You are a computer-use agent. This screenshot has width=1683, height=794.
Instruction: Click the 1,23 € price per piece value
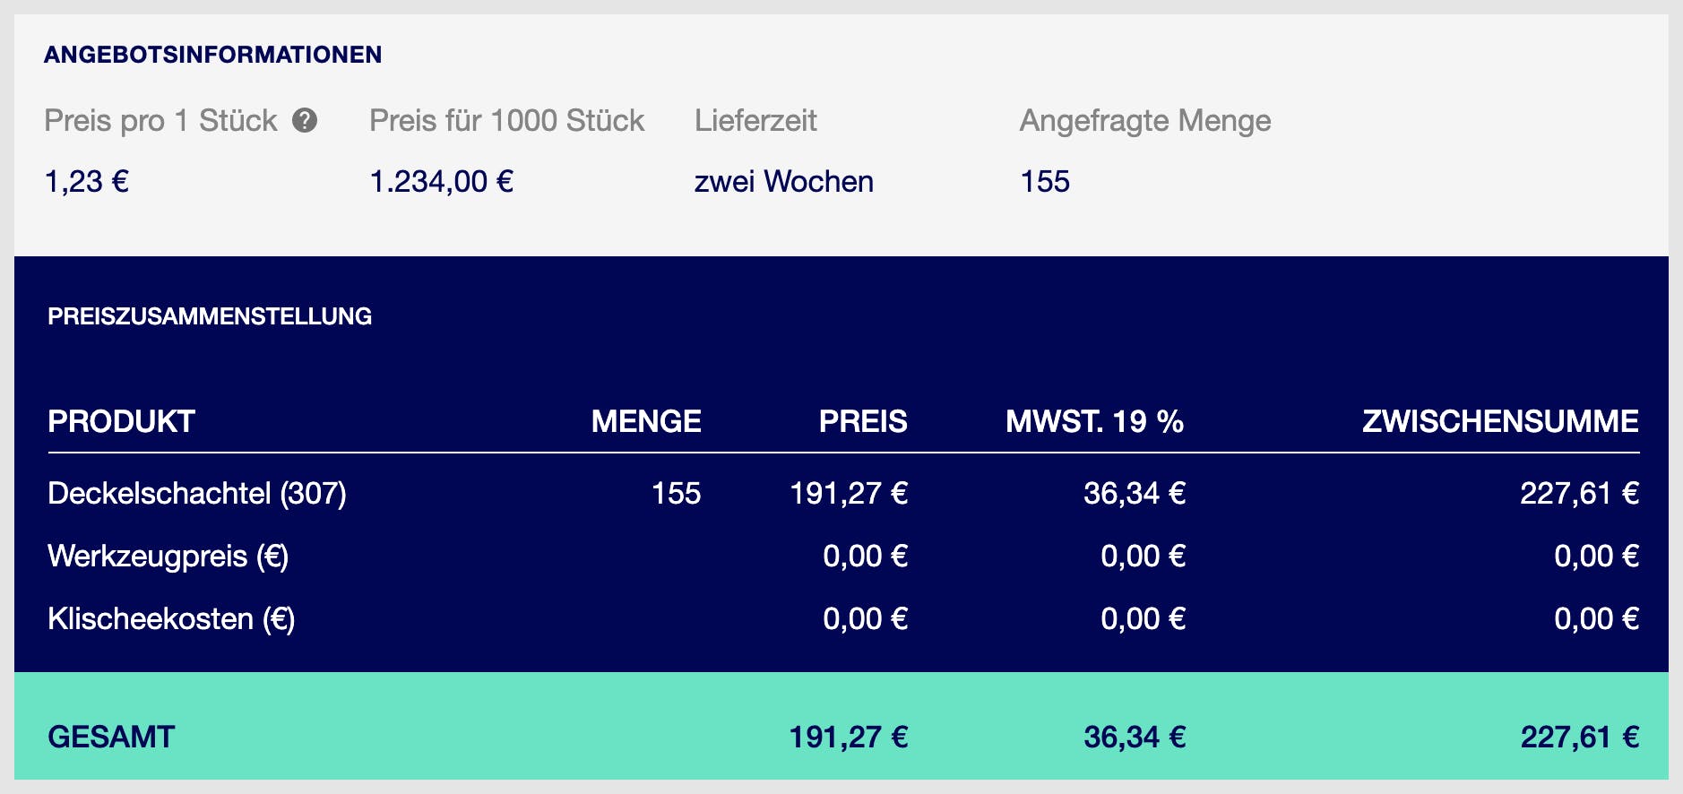pyautogui.click(x=87, y=181)
